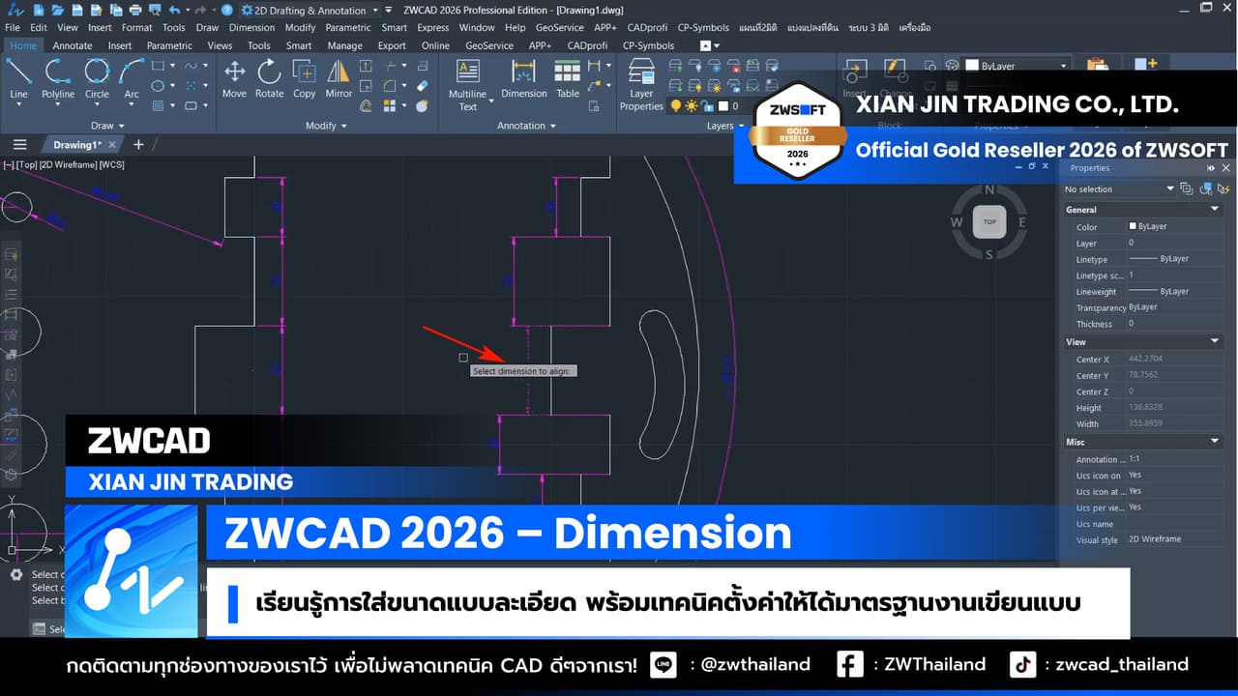Toggle PICKADD icon in Properties panel
The height and width of the screenshot is (696, 1238).
point(1186,188)
